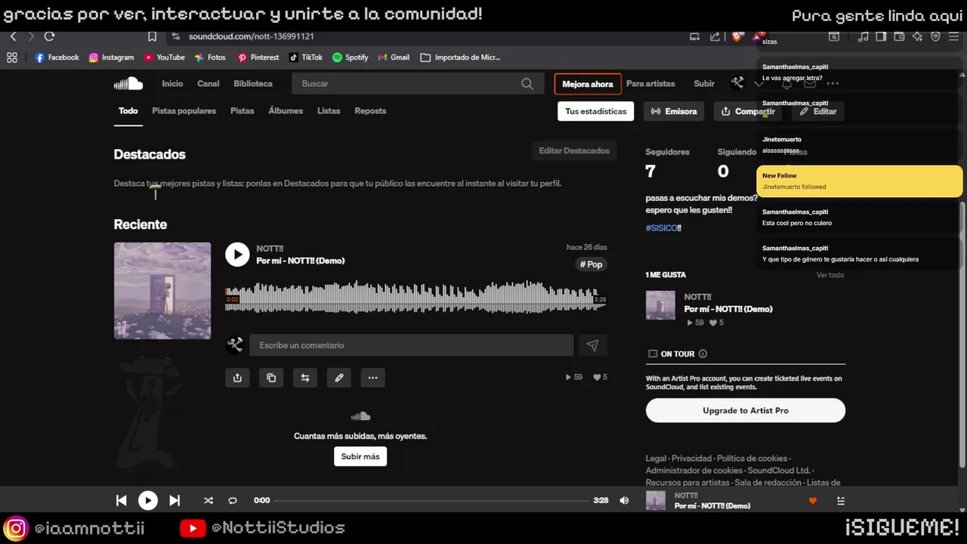This screenshot has height=544, width=967.
Task: Open the Spotify bookmark
Action: (x=350, y=57)
